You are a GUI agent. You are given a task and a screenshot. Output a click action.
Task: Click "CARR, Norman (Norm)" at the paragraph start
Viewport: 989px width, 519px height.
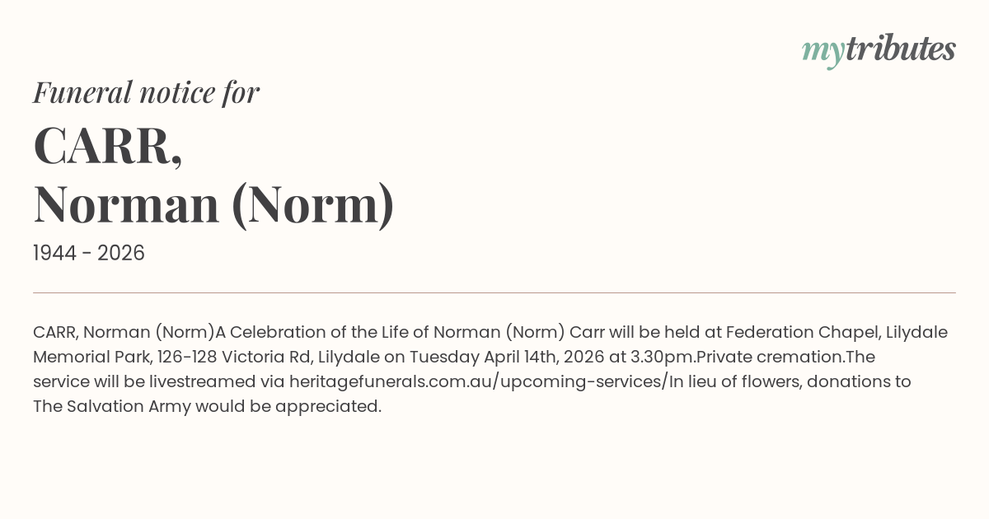click(x=124, y=332)
